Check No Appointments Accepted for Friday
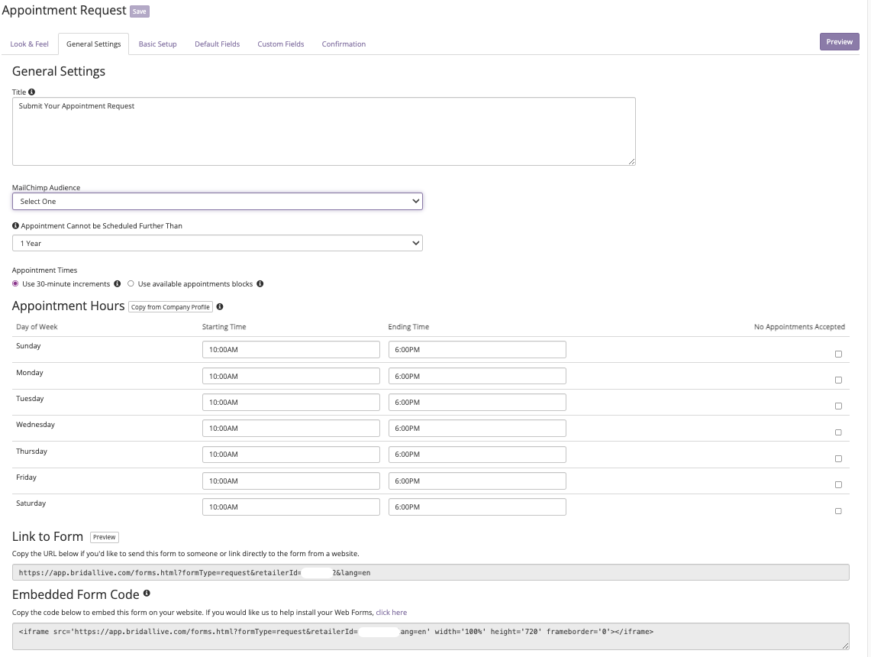The height and width of the screenshot is (657, 871). [x=838, y=484]
